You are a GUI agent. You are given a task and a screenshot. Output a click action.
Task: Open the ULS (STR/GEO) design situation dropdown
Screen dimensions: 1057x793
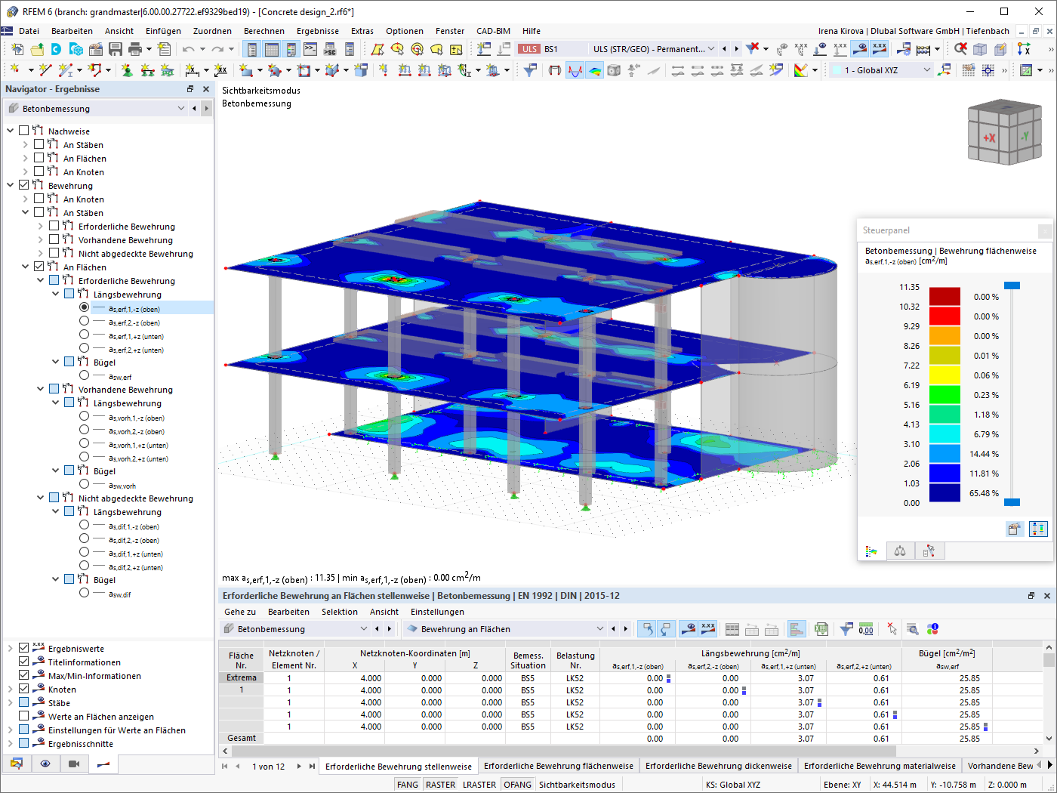[710, 49]
